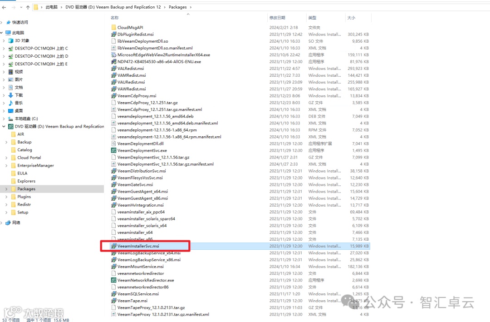Click the local disk C: drive icon

tap(10, 119)
